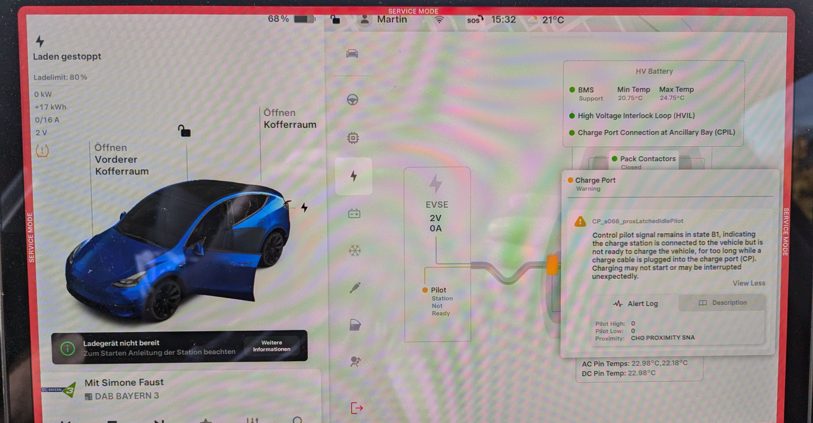The image size is (813, 423).
Task: Tap the tire pressure warning icon
Action: tap(42, 151)
